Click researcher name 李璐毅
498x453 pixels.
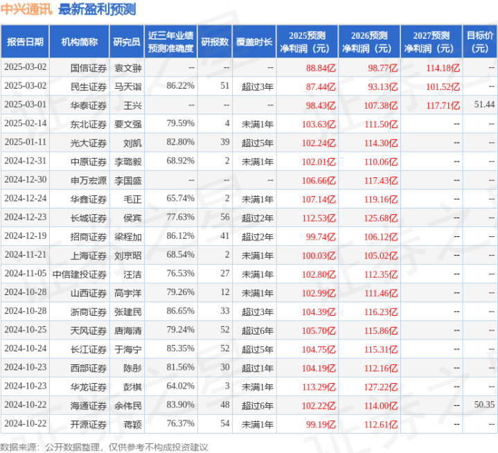[x=128, y=161]
